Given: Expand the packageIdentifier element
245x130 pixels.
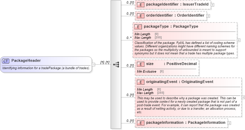Looking at the screenshot, I should click(x=212, y=5).
